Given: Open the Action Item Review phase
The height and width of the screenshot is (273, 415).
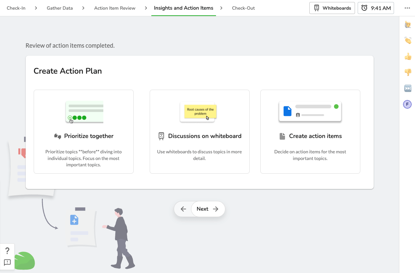Looking at the screenshot, I should pyautogui.click(x=115, y=8).
